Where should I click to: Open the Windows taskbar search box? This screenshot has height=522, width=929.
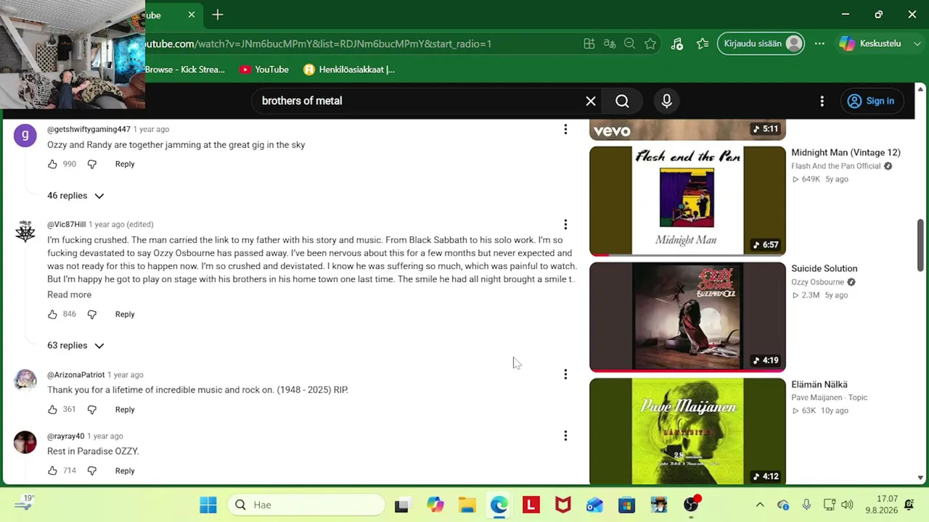(305, 505)
